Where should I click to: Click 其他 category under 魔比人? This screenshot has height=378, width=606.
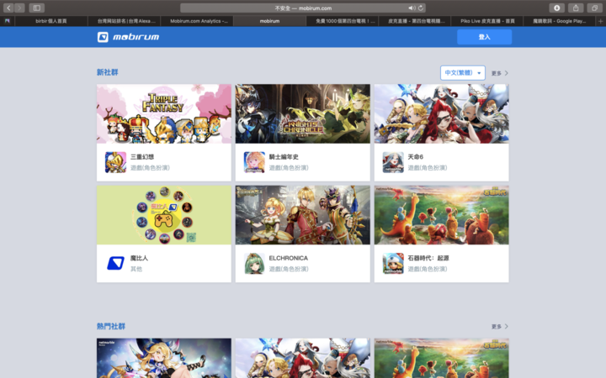pos(136,269)
